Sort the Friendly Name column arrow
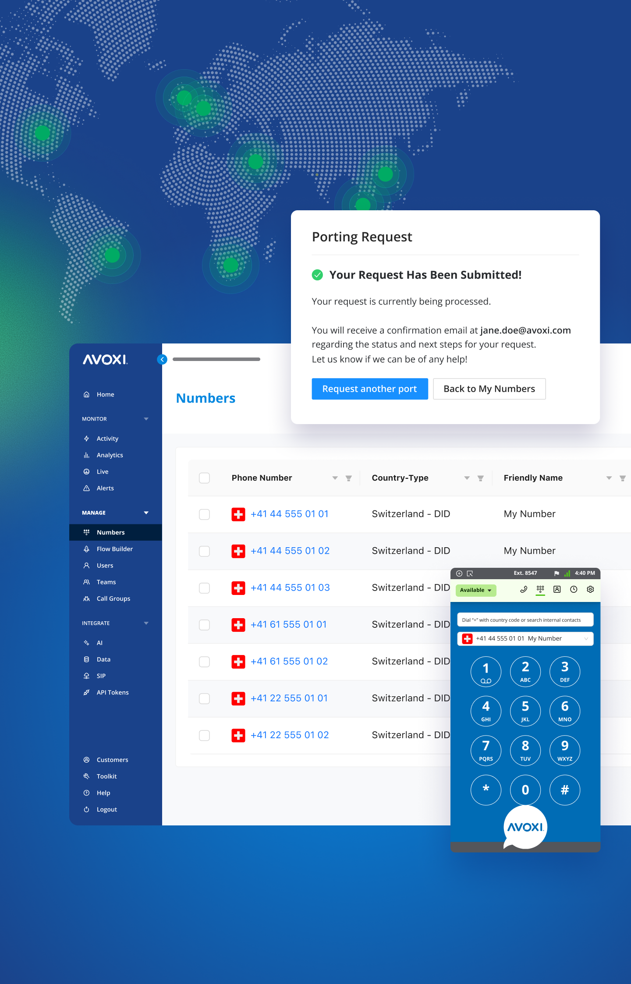Screen dimensions: 631x984 pos(609,478)
